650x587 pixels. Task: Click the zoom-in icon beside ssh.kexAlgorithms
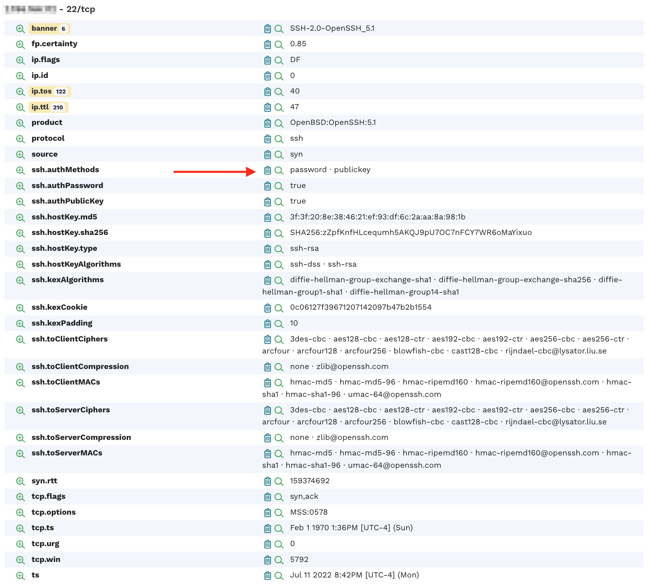pos(20,280)
